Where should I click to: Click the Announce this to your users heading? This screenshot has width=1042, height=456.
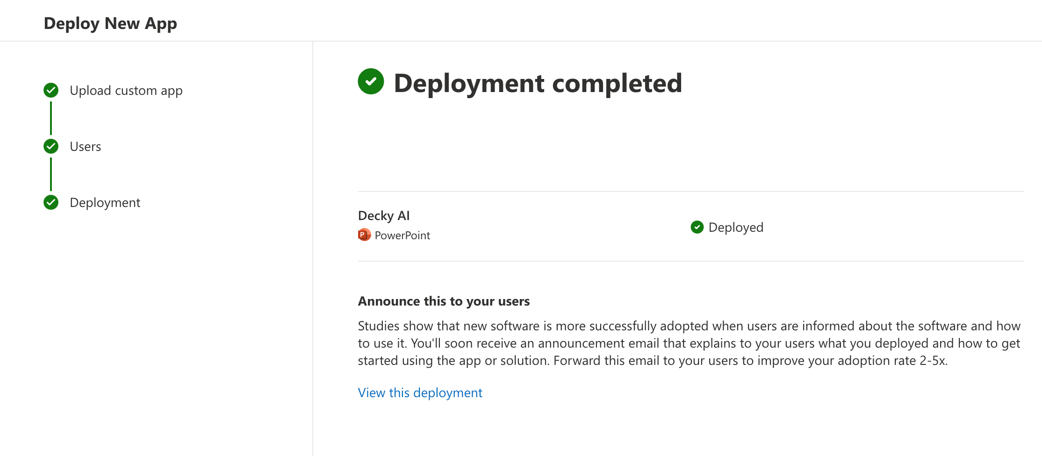[444, 301]
